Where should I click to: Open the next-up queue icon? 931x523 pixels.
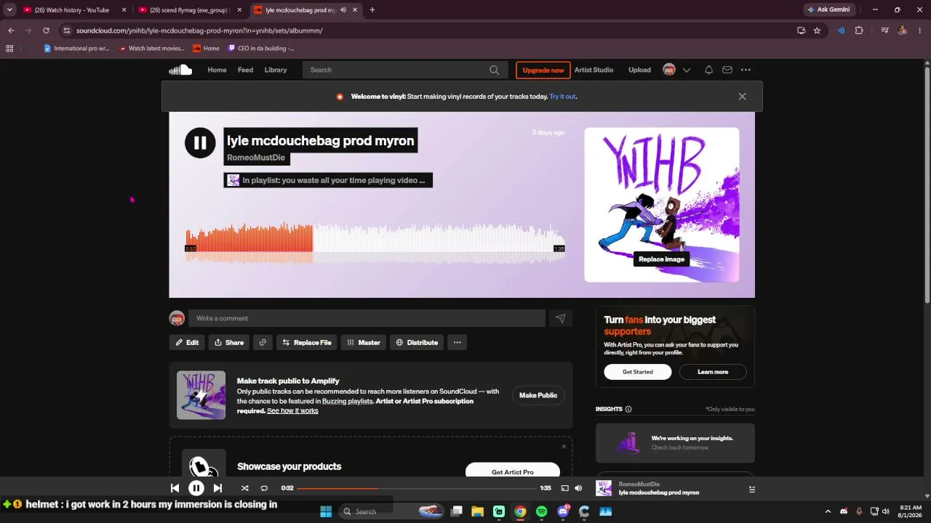pyautogui.click(x=751, y=489)
